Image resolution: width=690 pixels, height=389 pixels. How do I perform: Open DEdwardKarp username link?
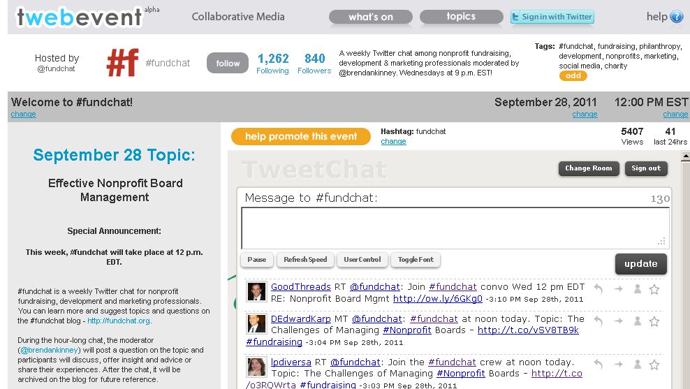point(300,319)
